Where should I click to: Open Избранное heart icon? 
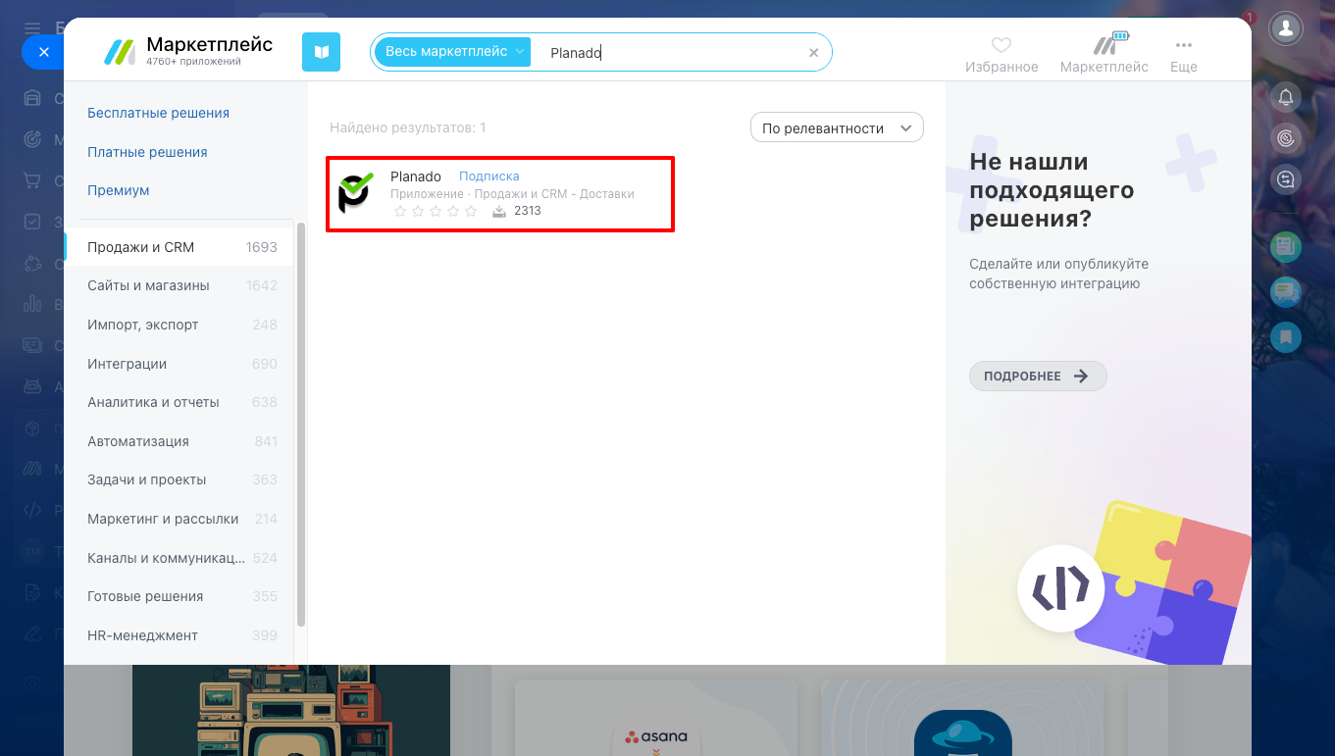point(1001,45)
